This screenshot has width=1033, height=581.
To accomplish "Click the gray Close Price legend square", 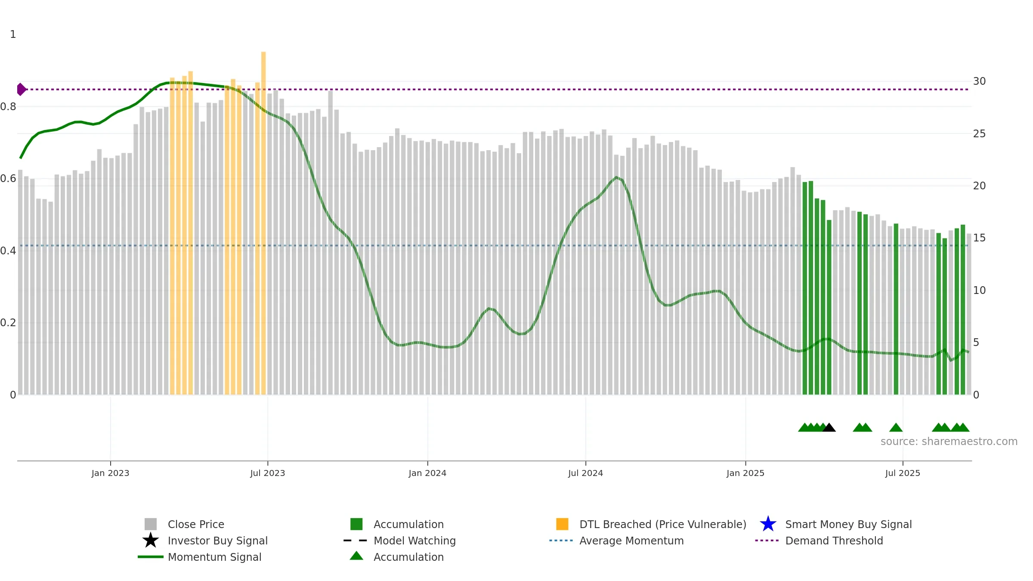I will click(151, 524).
